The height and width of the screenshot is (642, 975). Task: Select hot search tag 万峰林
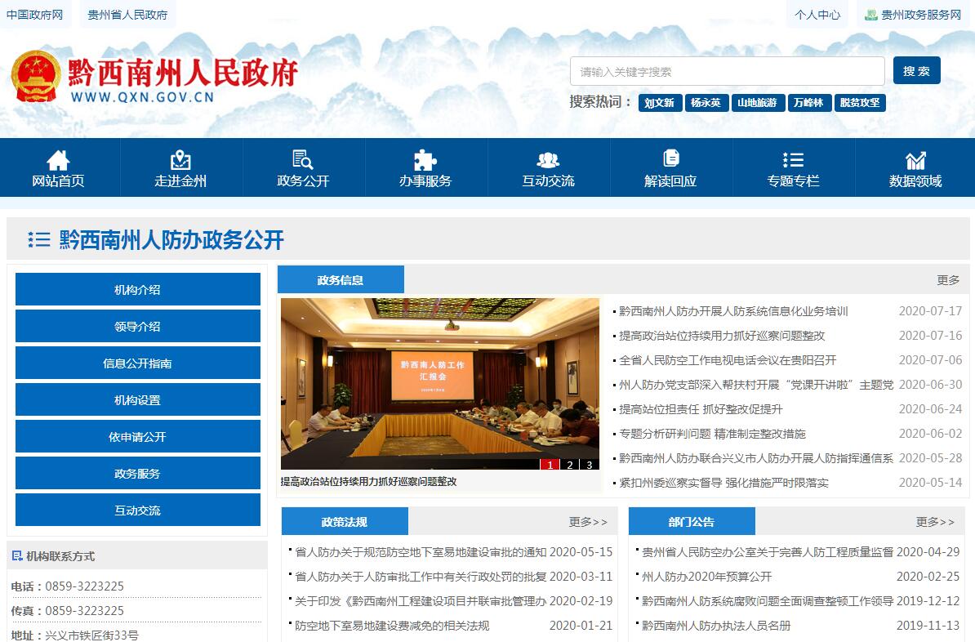(808, 103)
